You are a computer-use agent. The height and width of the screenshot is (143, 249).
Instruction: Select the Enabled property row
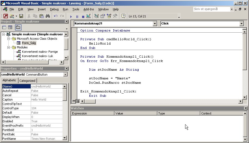(32, 121)
